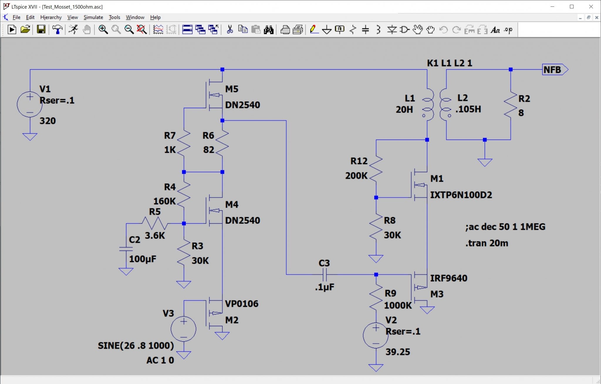
Task: Select the Move hand tool
Action: click(x=418, y=30)
